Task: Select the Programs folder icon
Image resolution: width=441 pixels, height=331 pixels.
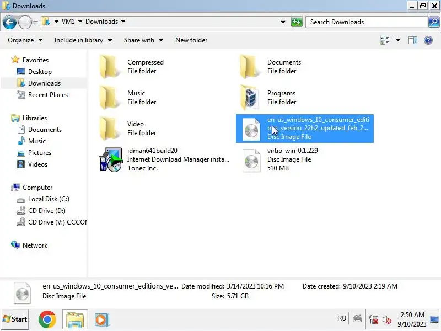Action: coord(249,98)
